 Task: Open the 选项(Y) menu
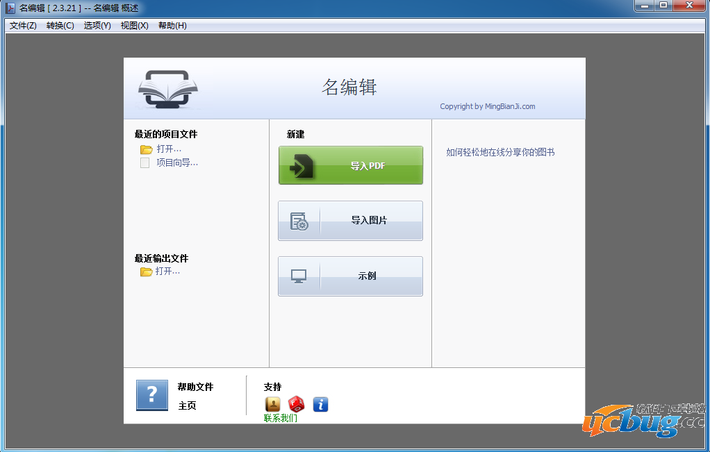[x=97, y=26]
